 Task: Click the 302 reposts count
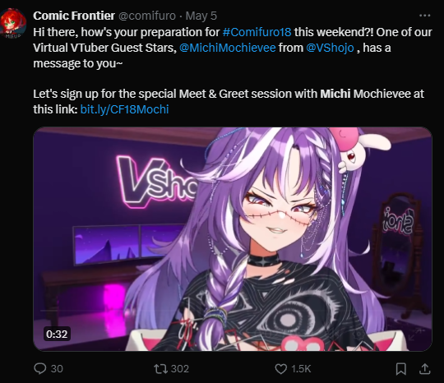pos(180,369)
